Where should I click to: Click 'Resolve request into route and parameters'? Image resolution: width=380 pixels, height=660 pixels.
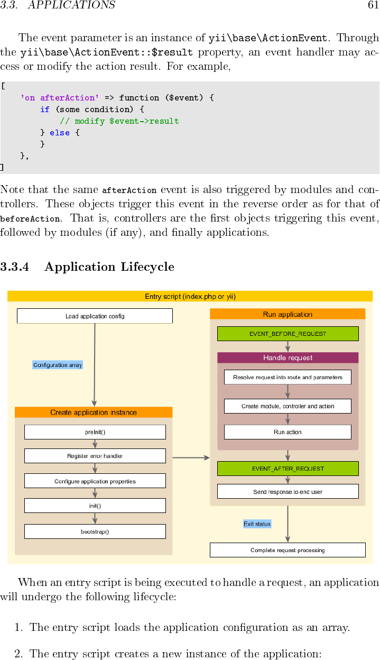click(x=288, y=378)
